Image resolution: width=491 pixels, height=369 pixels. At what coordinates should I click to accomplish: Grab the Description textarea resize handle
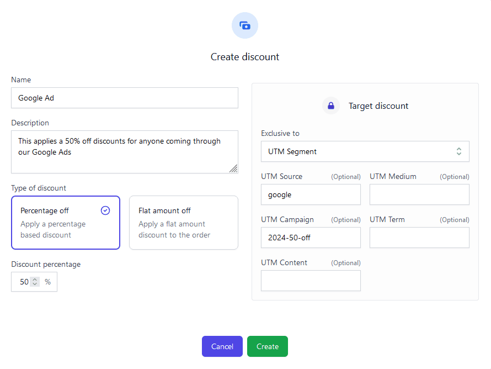coord(234,169)
